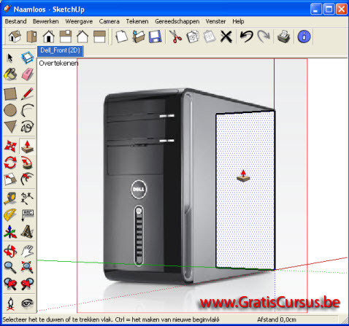Open a file with folder icon
349x326 pixels.
pyautogui.click(x=139, y=36)
